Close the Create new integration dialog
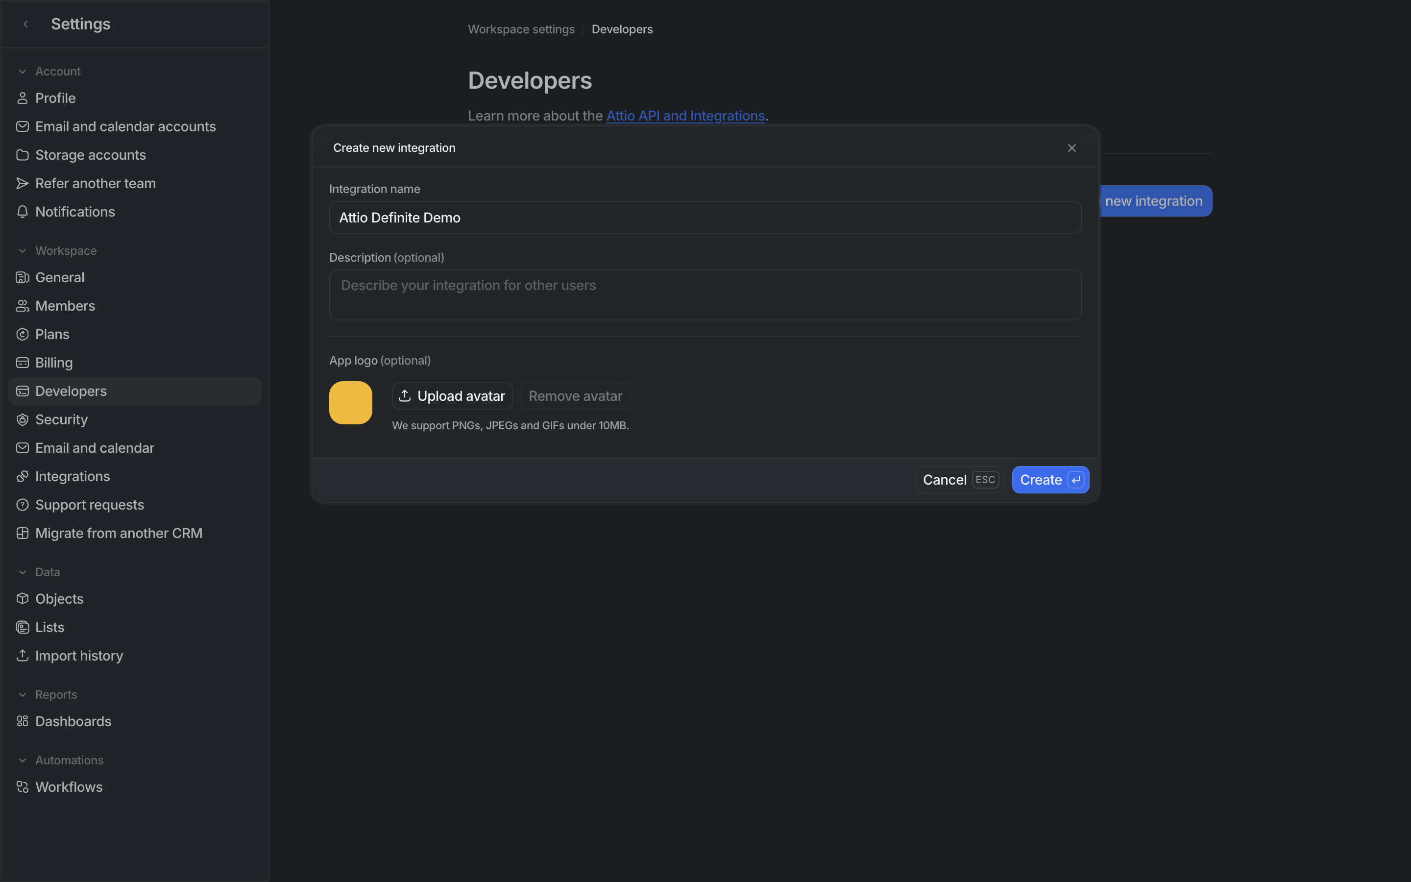Image resolution: width=1411 pixels, height=882 pixels. coord(1071,148)
